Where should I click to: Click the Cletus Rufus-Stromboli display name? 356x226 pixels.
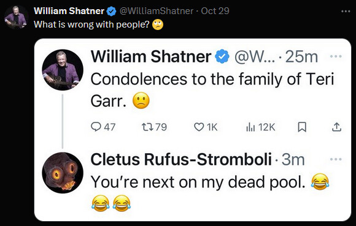point(181,159)
